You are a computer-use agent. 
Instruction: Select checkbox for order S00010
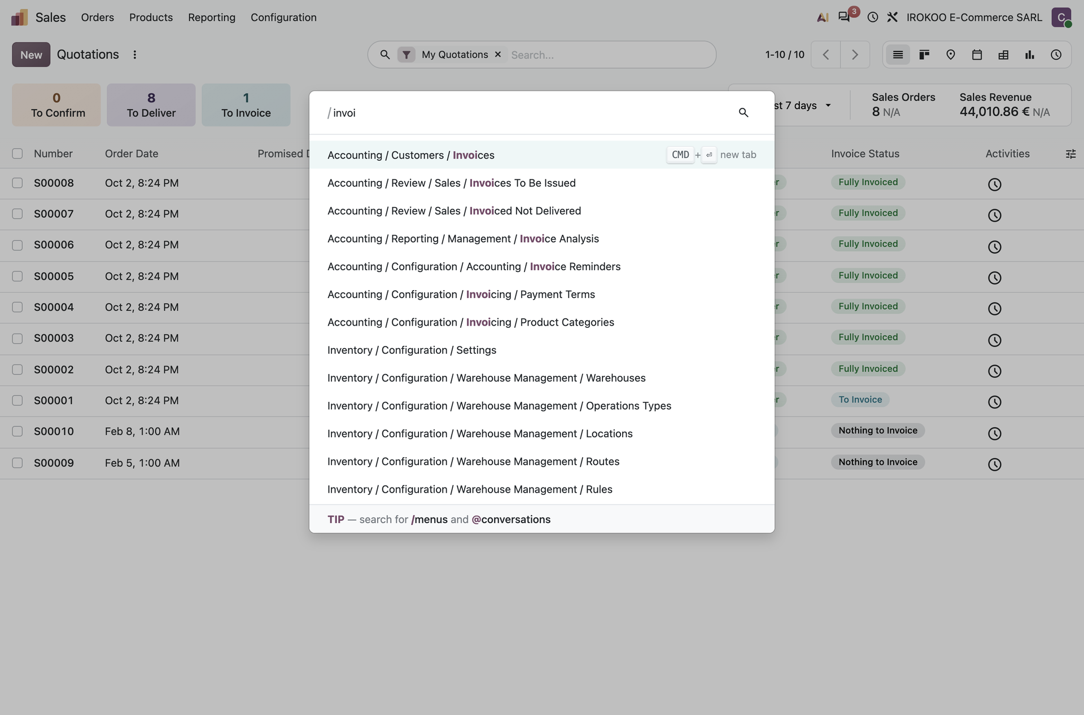(x=18, y=431)
